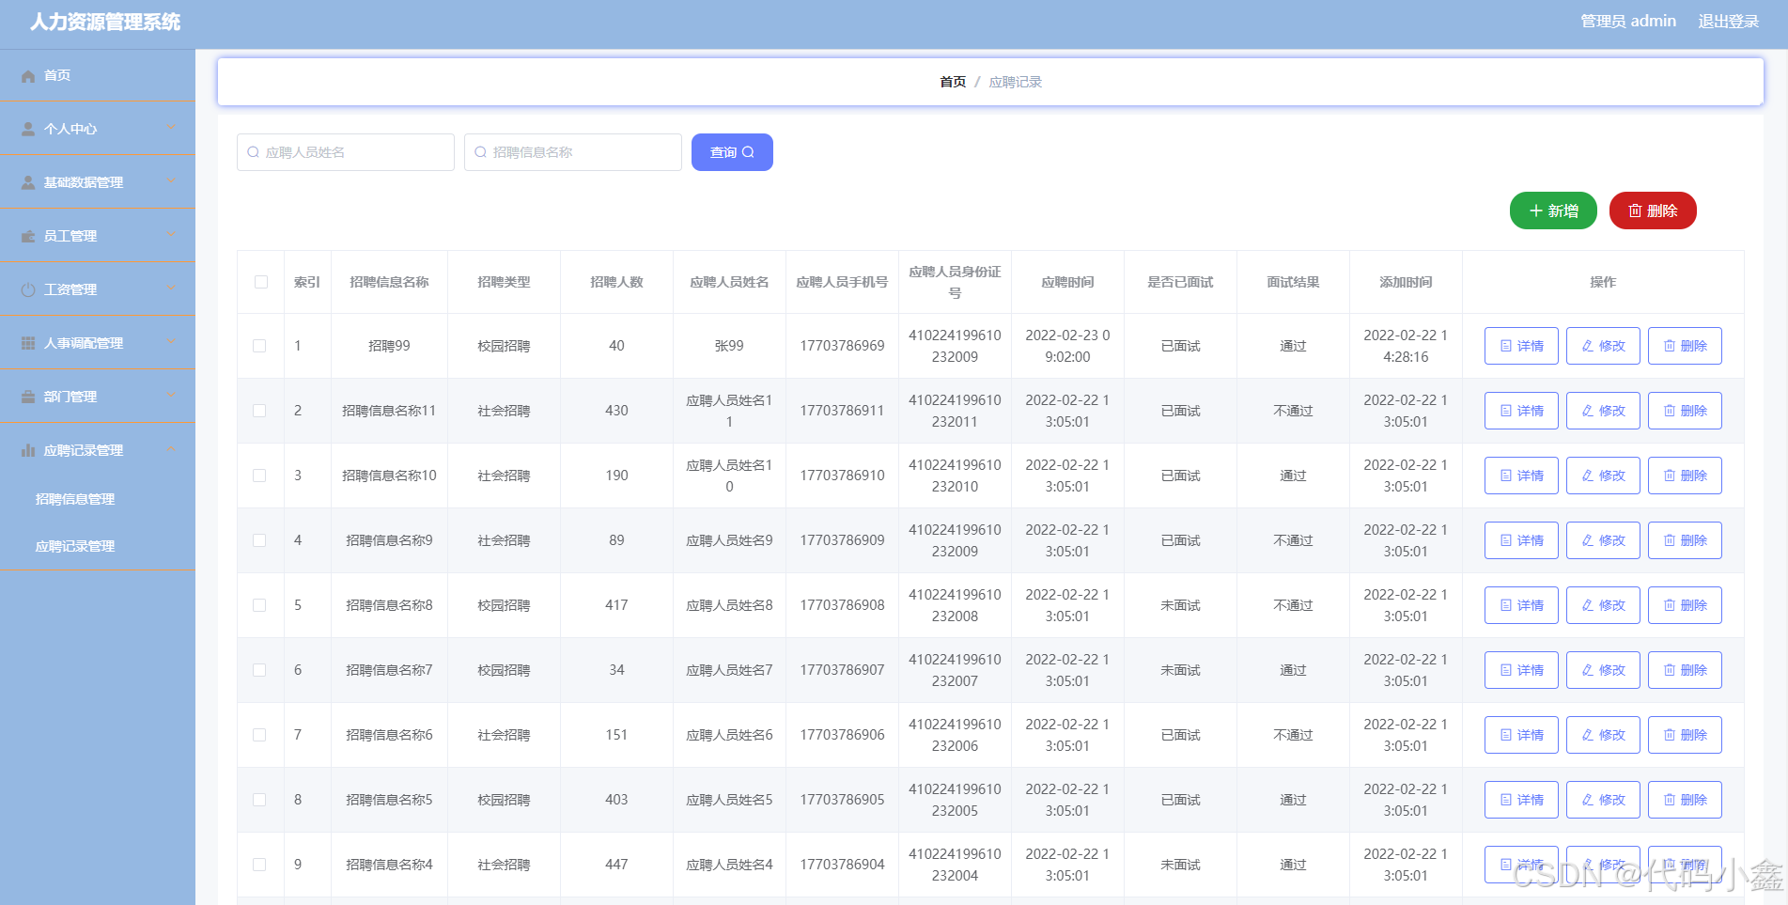Check the box for row 4 招聘信息名称9
Screen dimensions: 1788x905
tap(259, 540)
